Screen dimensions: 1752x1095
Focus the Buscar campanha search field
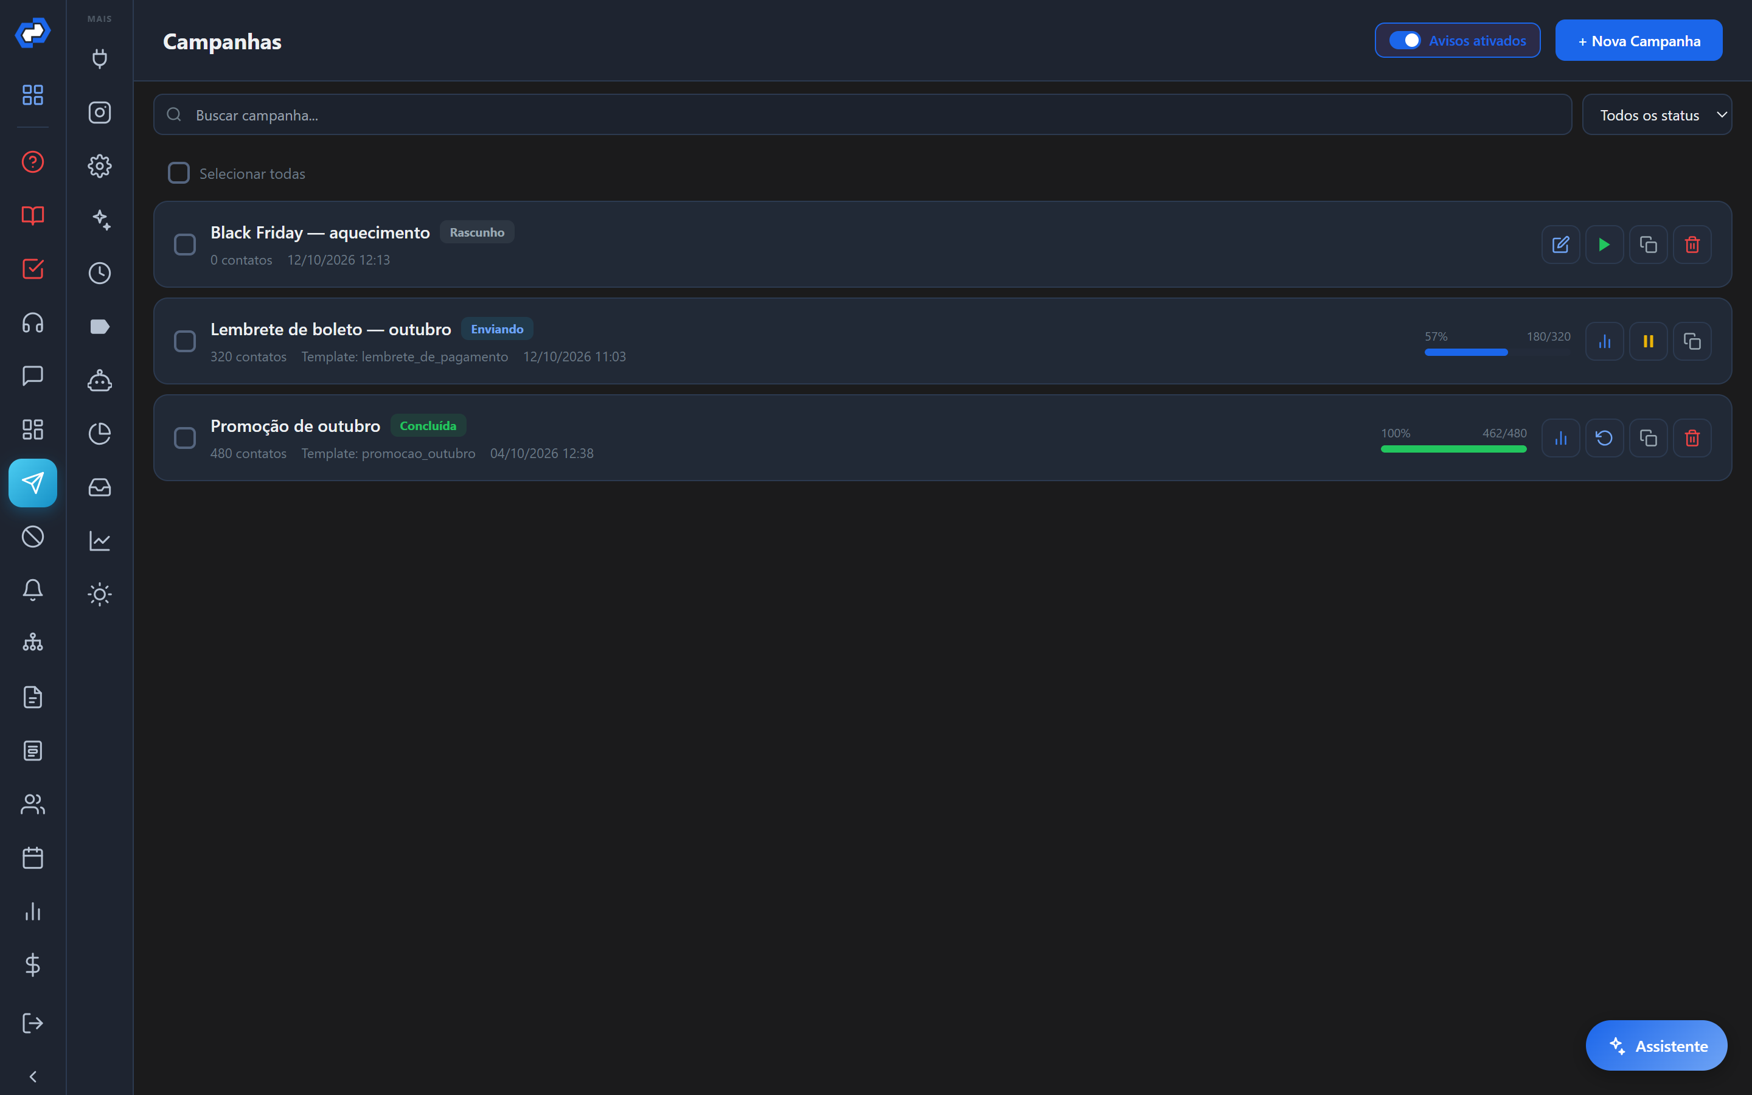[x=862, y=114]
